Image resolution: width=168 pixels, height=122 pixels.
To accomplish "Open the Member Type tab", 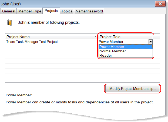I will 30,11.
